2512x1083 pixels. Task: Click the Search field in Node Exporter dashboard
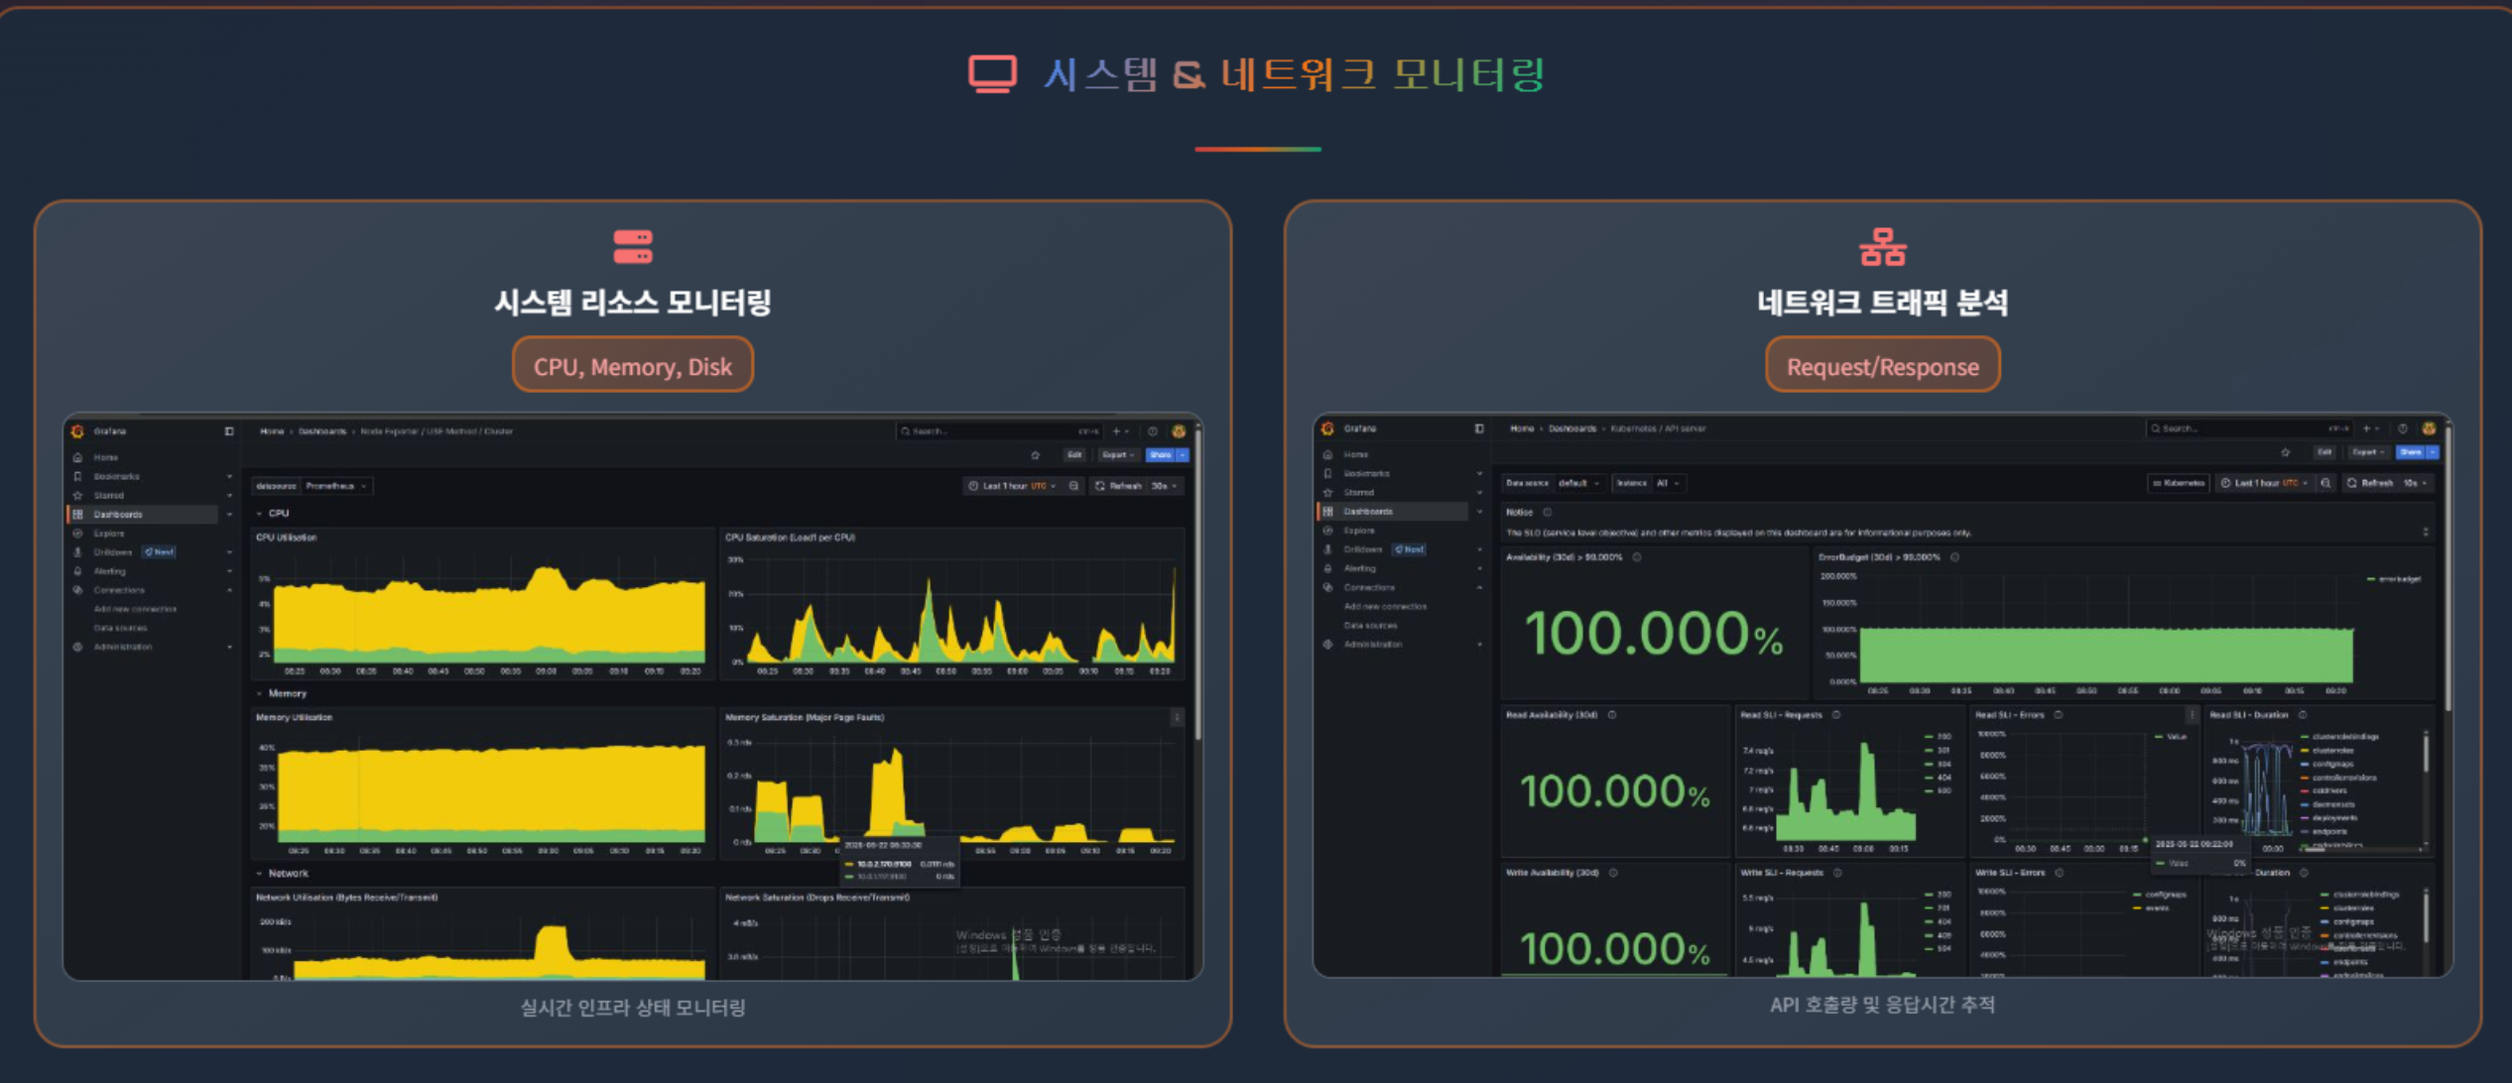999,431
